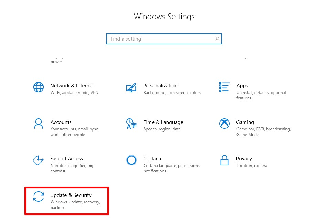326x220 pixels.
Task: Click the Network & Internet globe icon
Action: point(39,87)
